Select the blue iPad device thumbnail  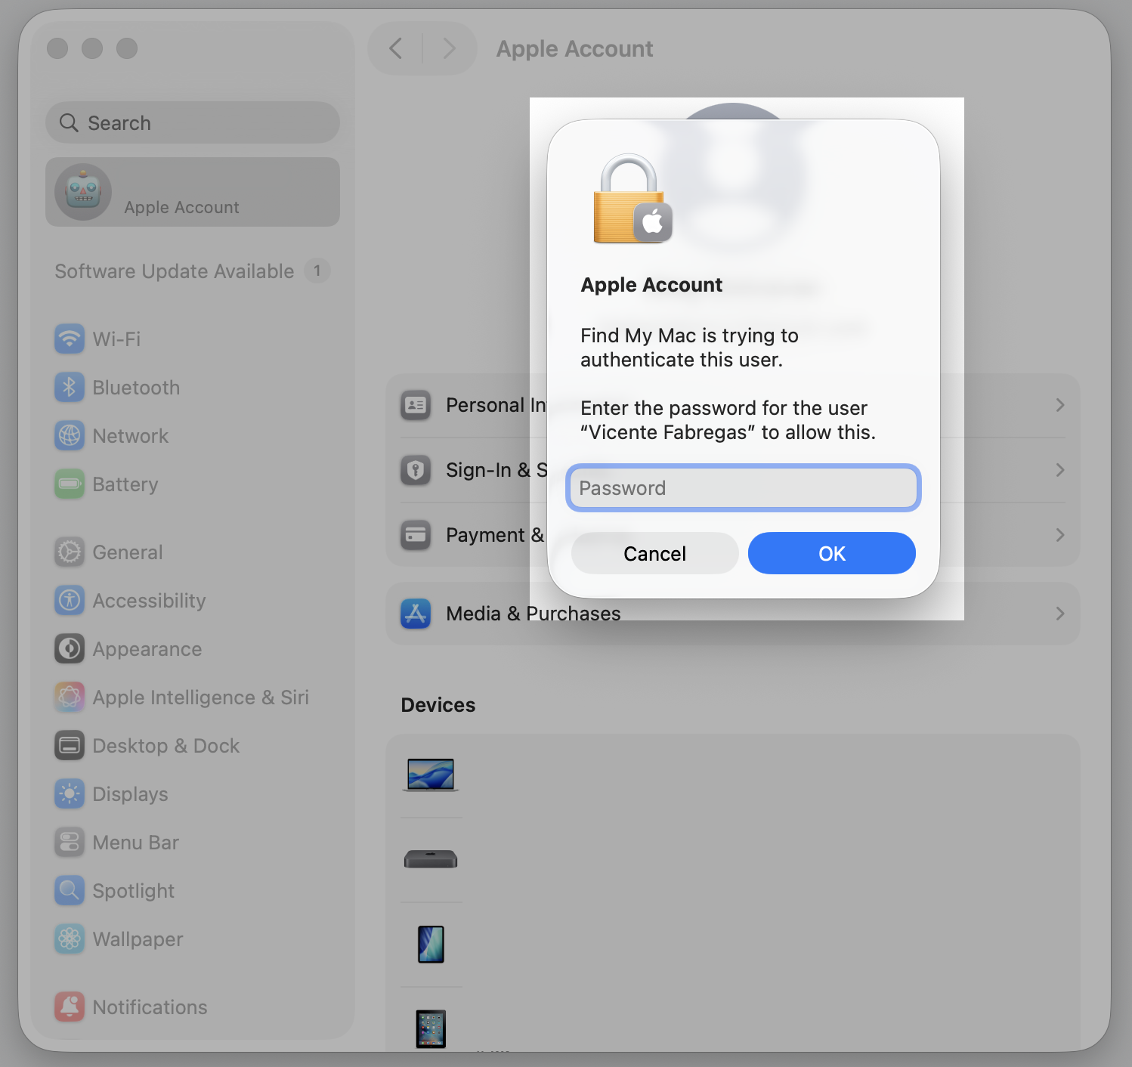[431, 944]
